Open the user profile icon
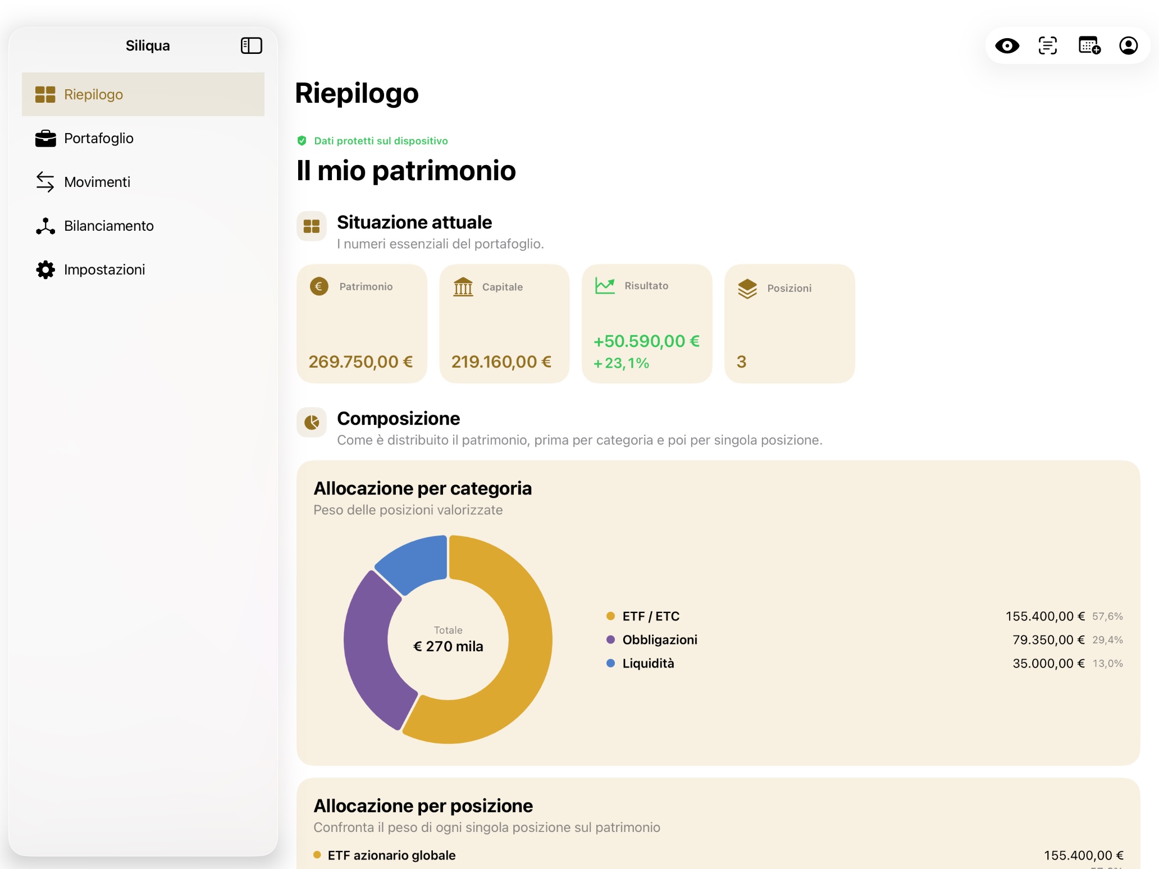The width and height of the screenshot is (1159, 869). click(1128, 45)
